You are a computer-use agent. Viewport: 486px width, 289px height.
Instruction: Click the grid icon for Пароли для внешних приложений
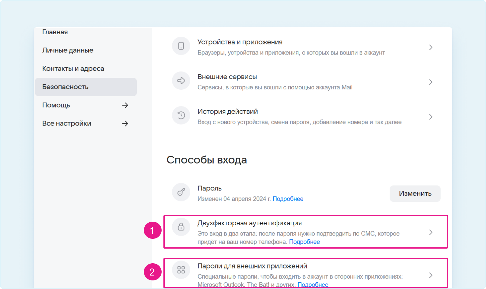pos(181,270)
